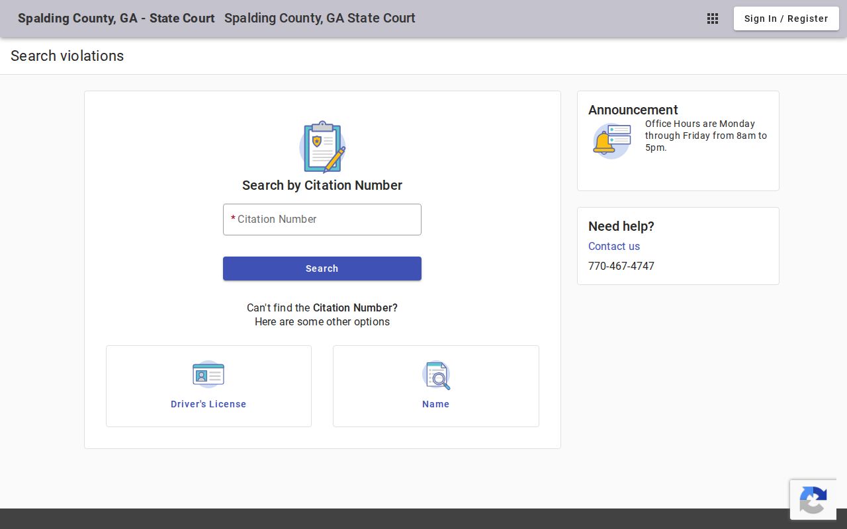Image resolution: width=847 pixels, height=529 pixels.
Task: Click the citation clipboard illustration icon
Action: [322, 147]
